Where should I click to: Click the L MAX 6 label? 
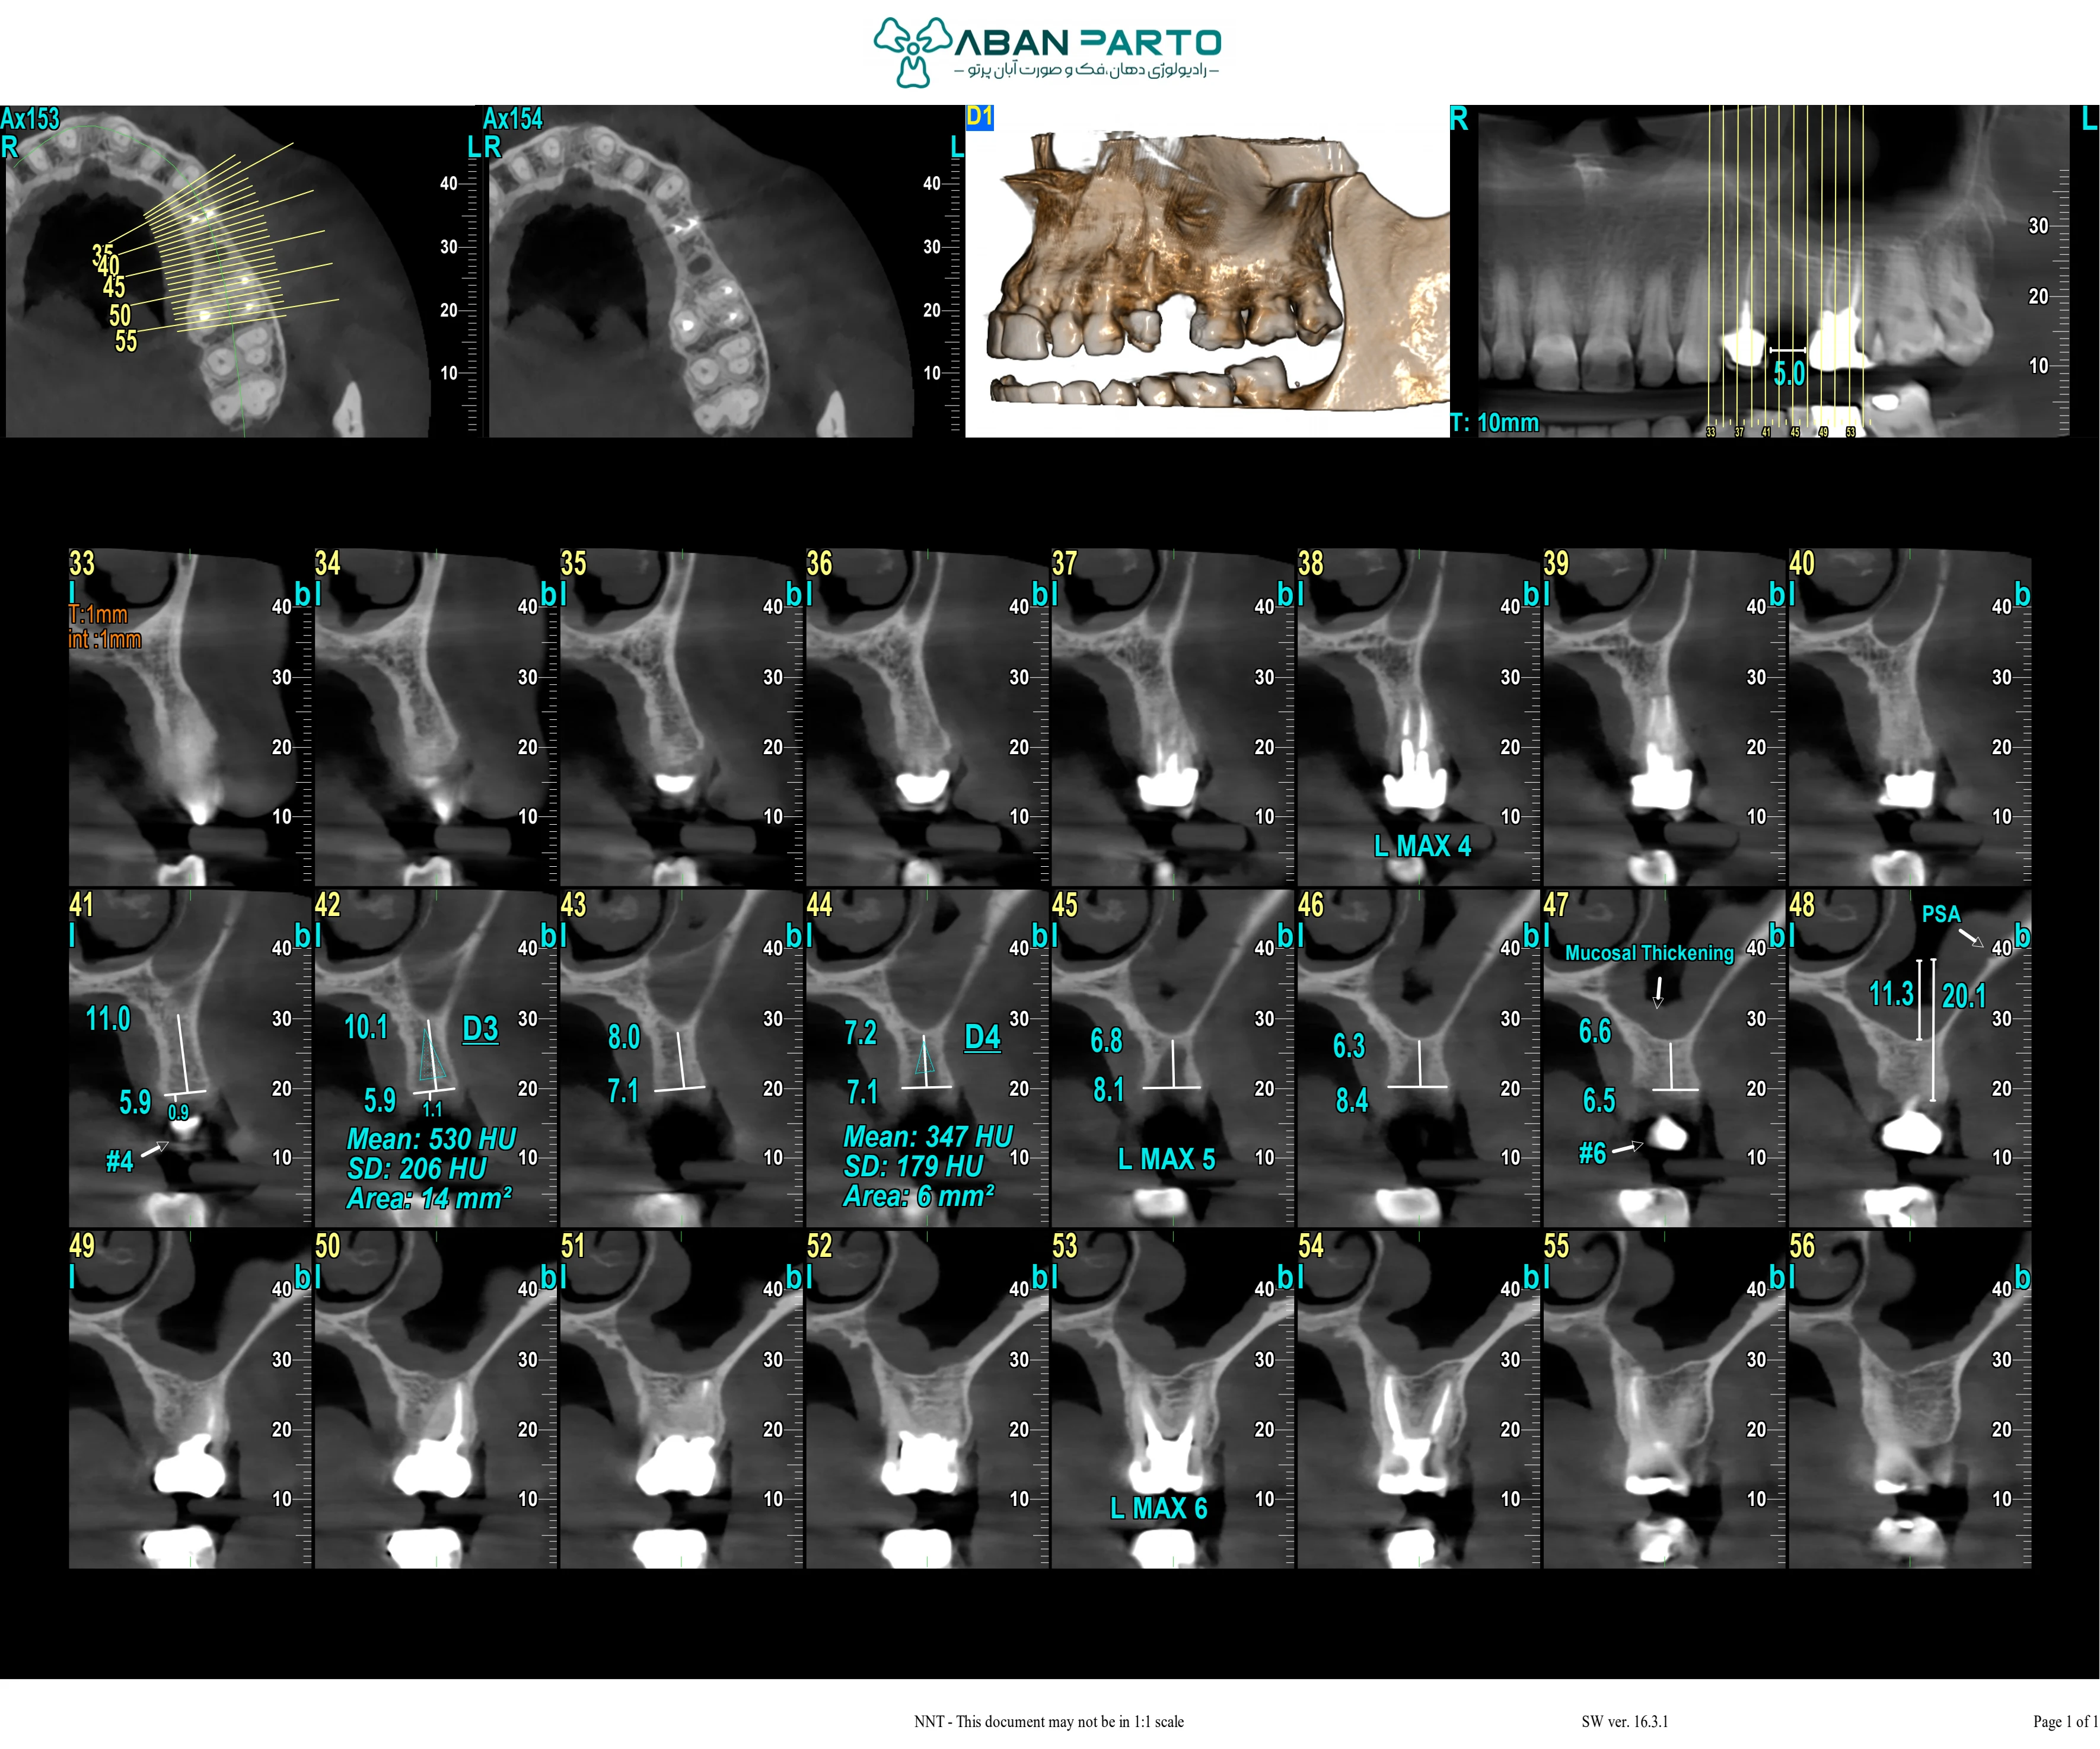click(1158, 1508)
